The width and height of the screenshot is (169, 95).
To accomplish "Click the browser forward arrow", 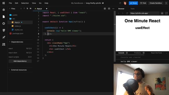I will [123, 13].
